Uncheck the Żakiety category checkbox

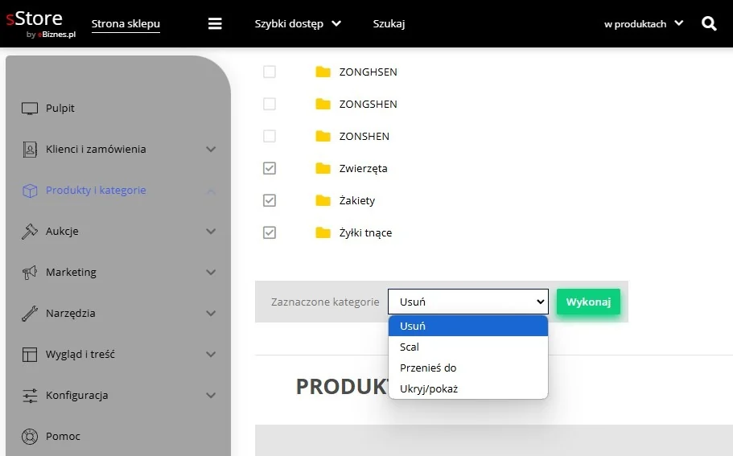[270, 200]
